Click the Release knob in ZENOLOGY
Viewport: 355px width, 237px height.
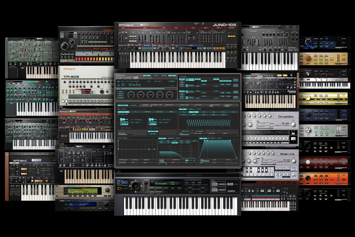[x=160, y=95]
